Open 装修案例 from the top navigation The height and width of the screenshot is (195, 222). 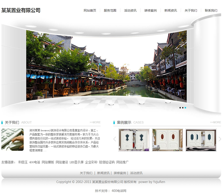click(x=150, y=11)
